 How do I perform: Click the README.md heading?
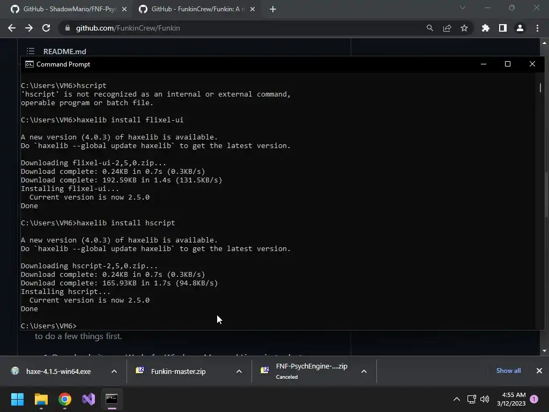click(x=65, y=51)
